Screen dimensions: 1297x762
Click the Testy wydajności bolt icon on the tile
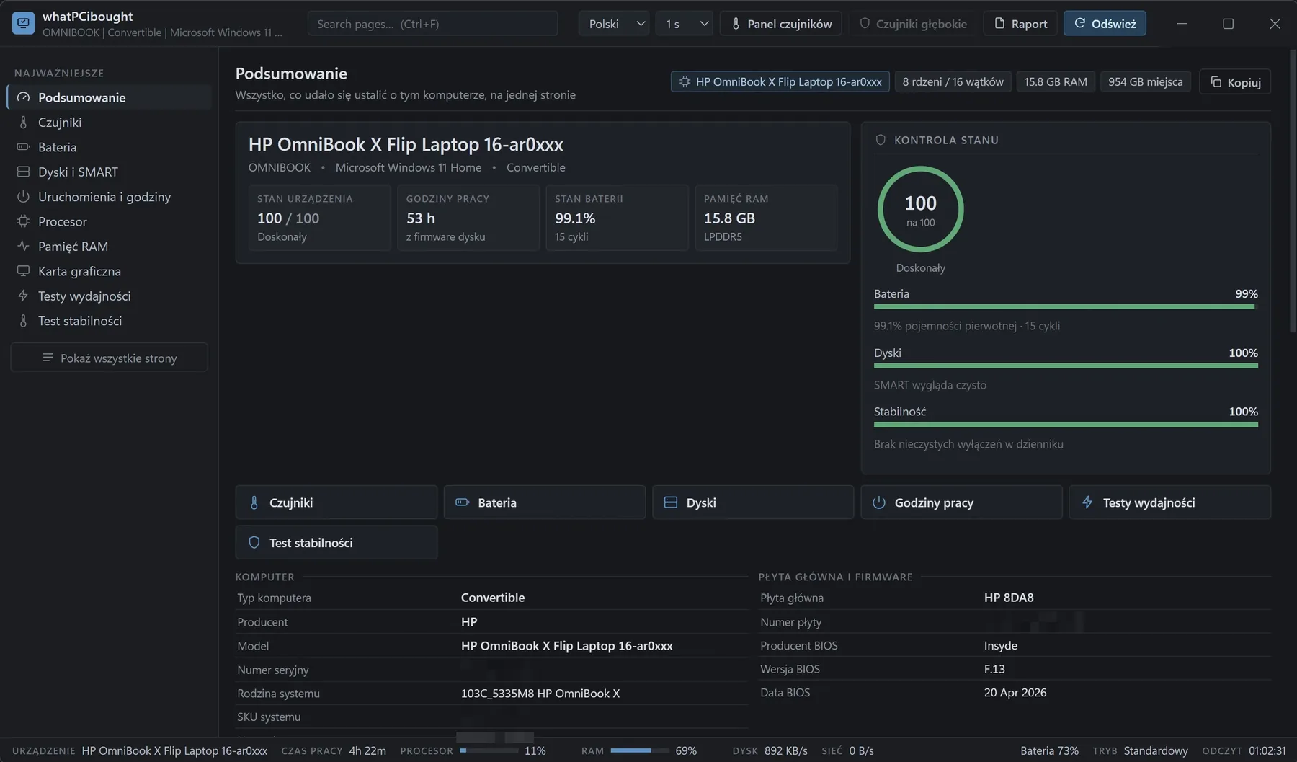1087,502
